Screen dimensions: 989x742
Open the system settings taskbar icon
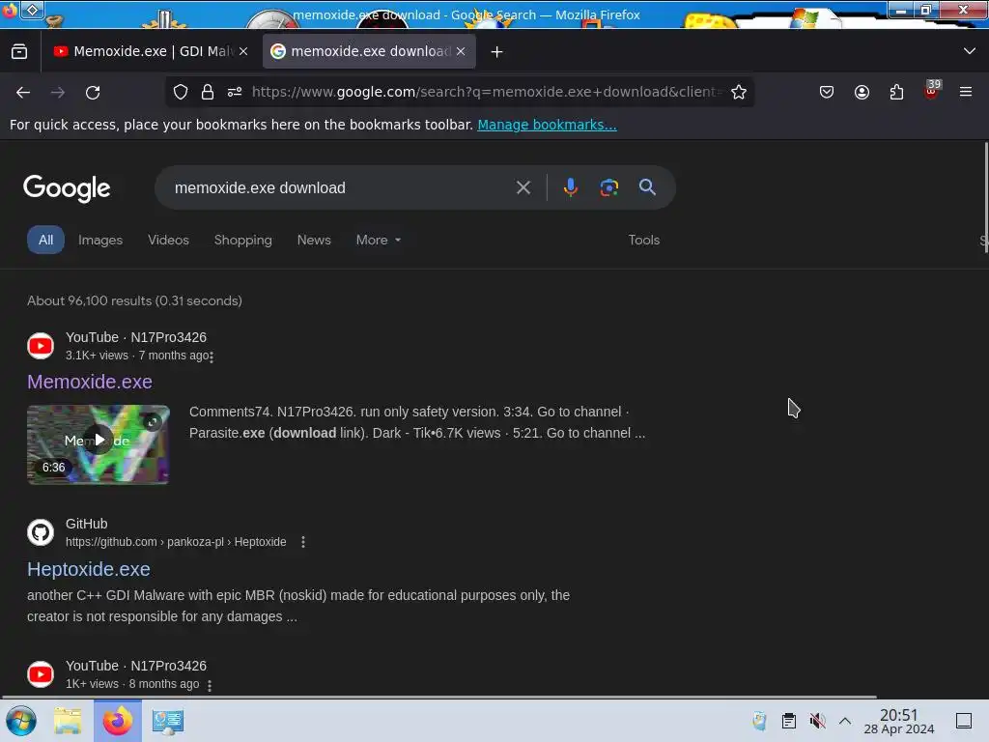[x=168, y=721]
